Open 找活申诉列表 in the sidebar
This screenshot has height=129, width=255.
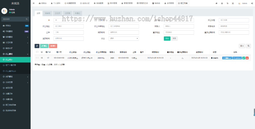click(x=15, y=111)
